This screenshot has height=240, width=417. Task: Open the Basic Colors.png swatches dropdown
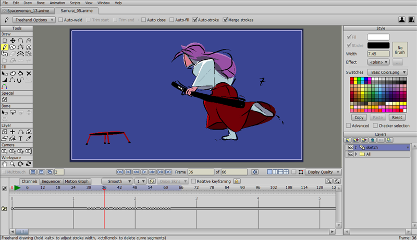[387, 72]
